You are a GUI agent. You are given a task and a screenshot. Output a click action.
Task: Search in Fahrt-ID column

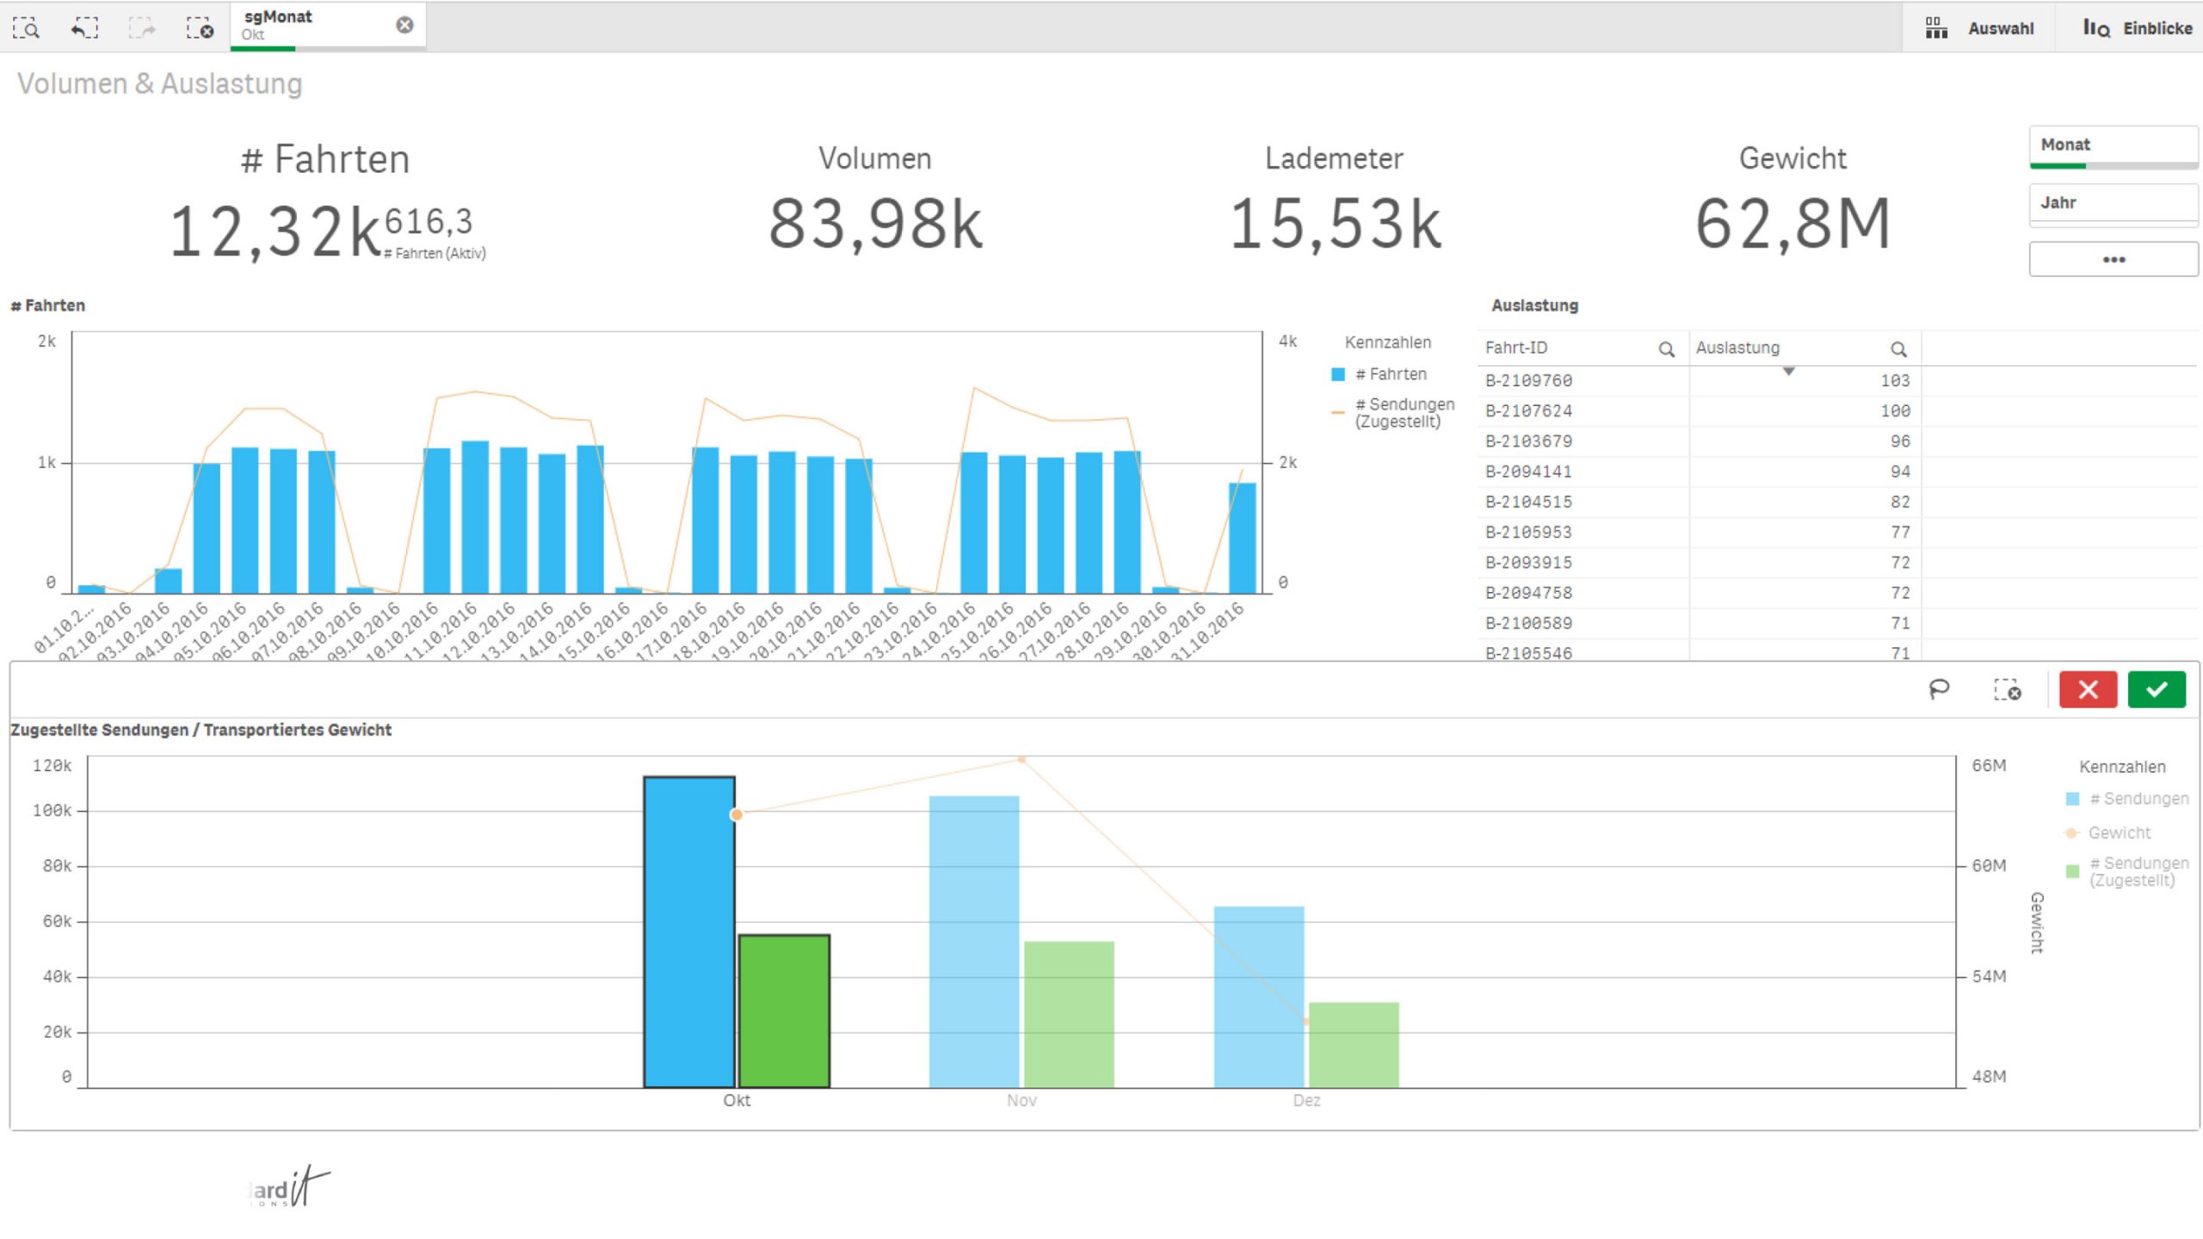coord(1666,349)
